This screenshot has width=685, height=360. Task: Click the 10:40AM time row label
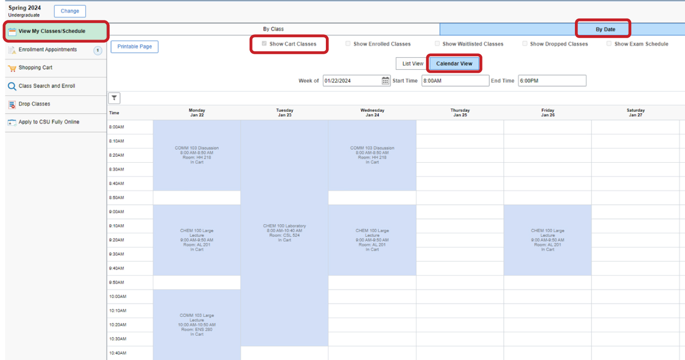point(117,353)
